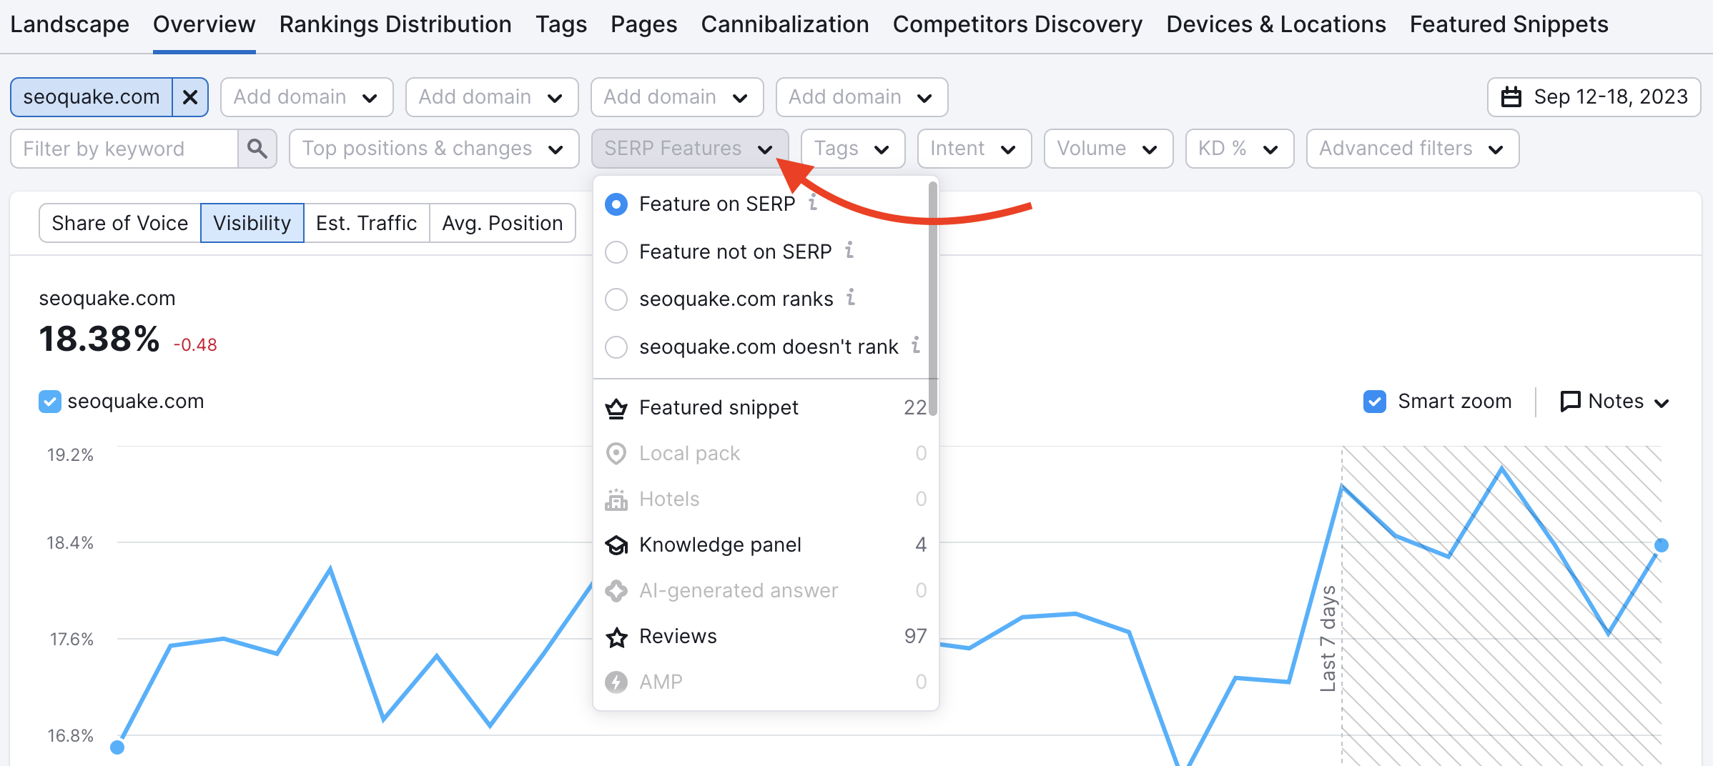Select the Visibility metric button
Viewport: 1713px width, 766px height.
252,223
